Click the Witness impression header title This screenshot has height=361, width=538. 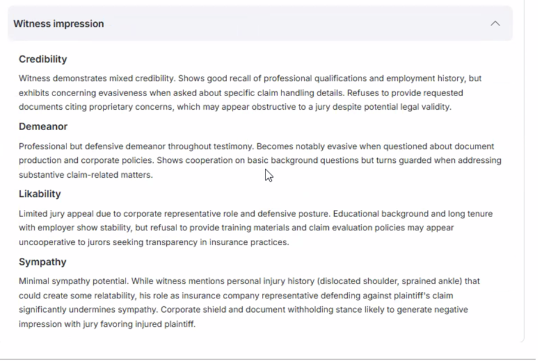[x=59, y=24]
